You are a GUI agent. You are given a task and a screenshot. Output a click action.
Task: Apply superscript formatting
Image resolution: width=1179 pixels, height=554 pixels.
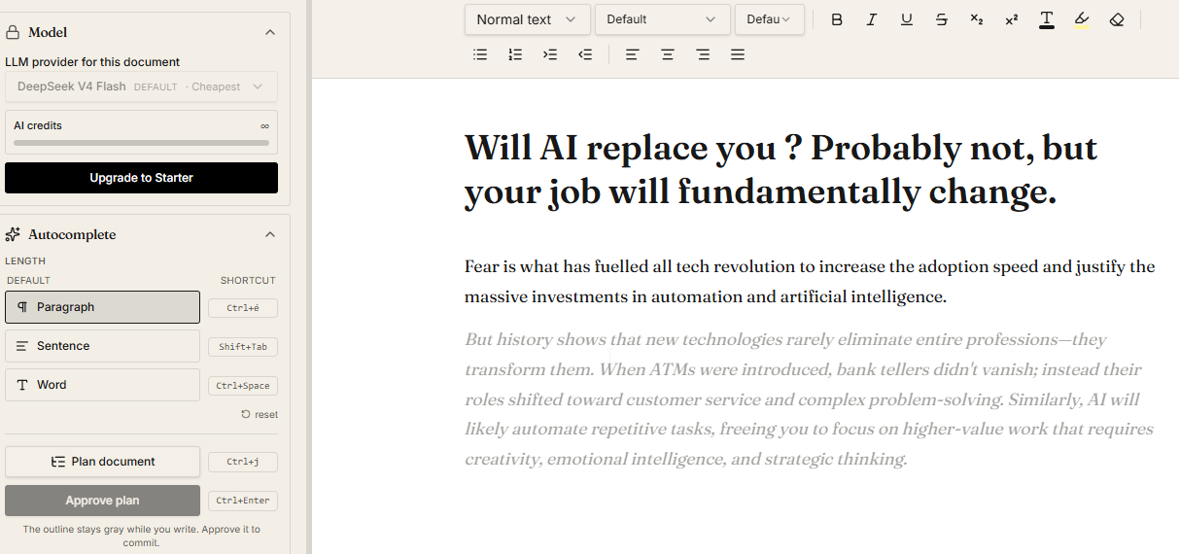click(1012, 19)
